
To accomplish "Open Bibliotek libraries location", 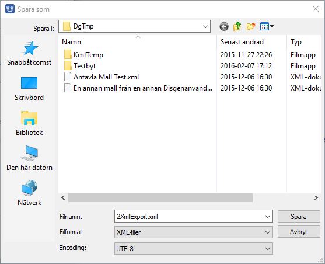I will pos(29,123).
